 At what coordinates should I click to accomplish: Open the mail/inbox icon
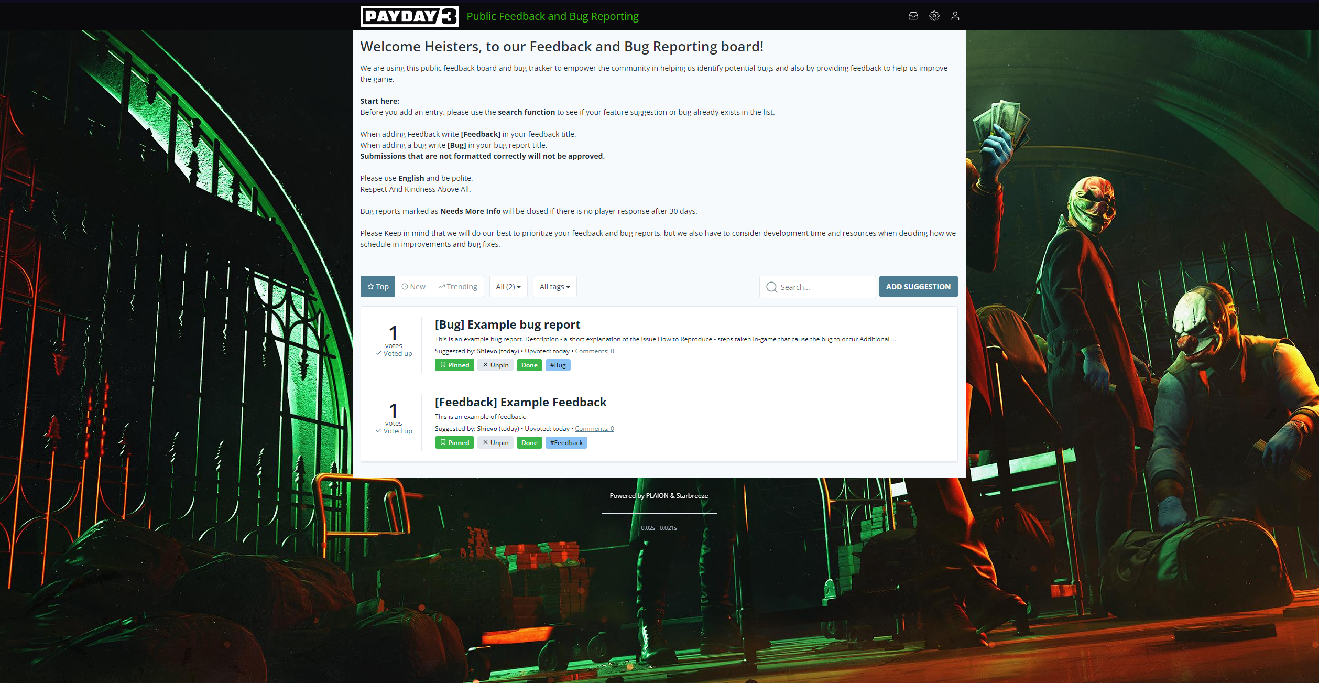(913, 15)
